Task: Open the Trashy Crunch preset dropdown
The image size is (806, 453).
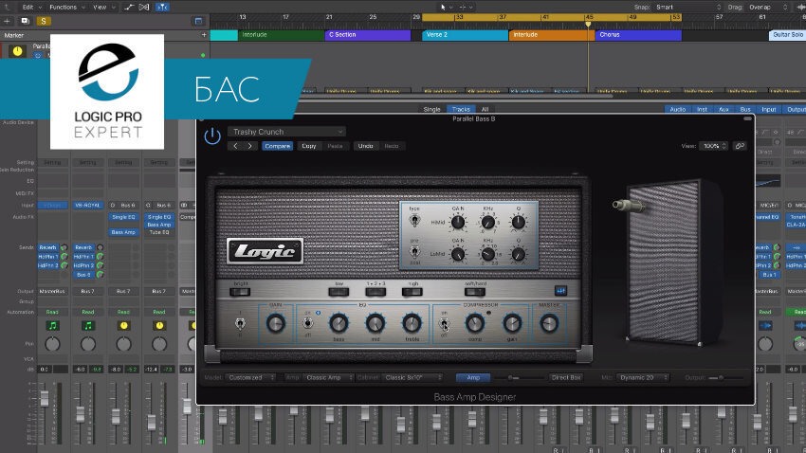Action: click(x=286, y=132)
